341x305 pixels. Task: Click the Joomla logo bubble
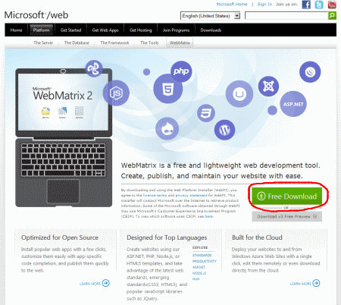pyautogui.click(x=268, y=86)
